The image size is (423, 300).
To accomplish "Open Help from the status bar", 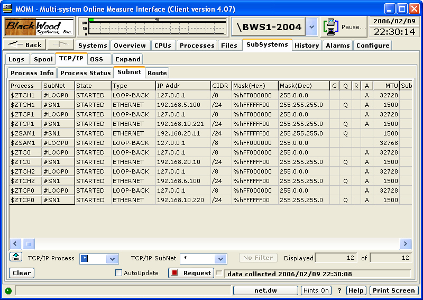I will point(356,290).
